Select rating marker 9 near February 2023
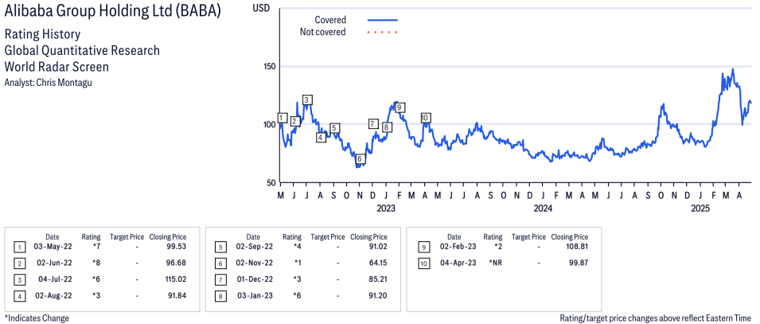Viewport: 760px width, 324px height. pos(399,107)
